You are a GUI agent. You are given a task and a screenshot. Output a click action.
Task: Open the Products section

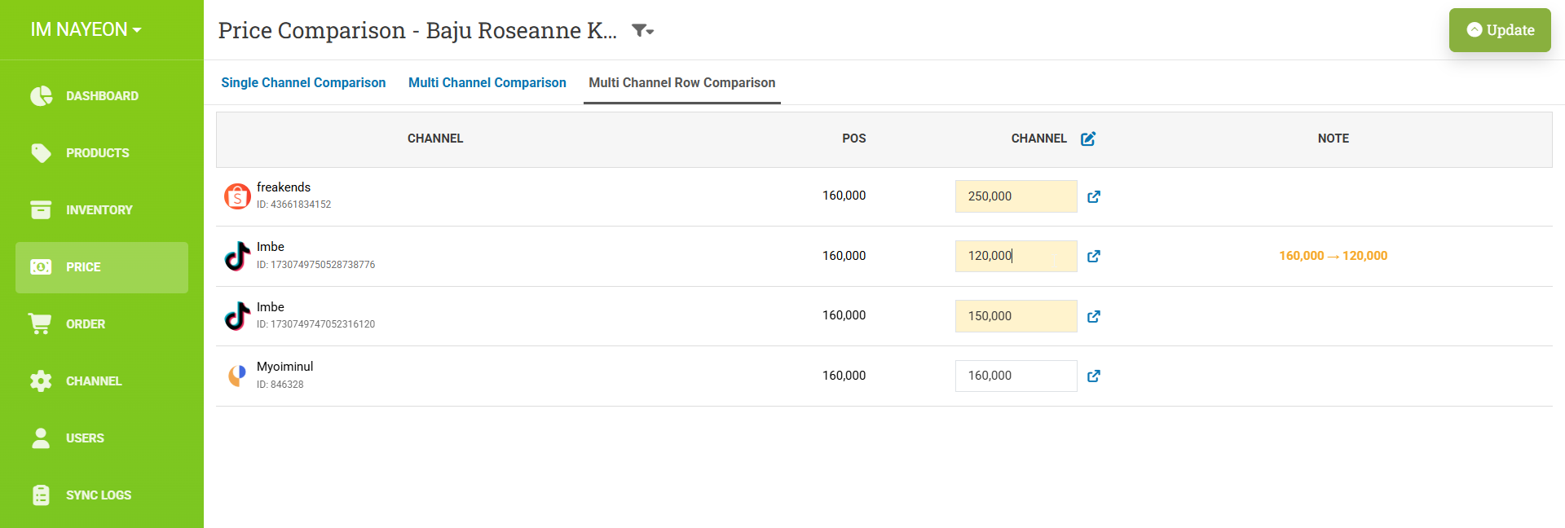tap(96, 153)
